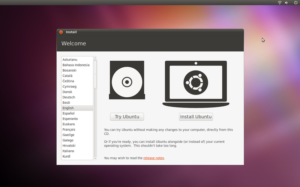
Task: Choose Català language
Action: pos(77,76)
